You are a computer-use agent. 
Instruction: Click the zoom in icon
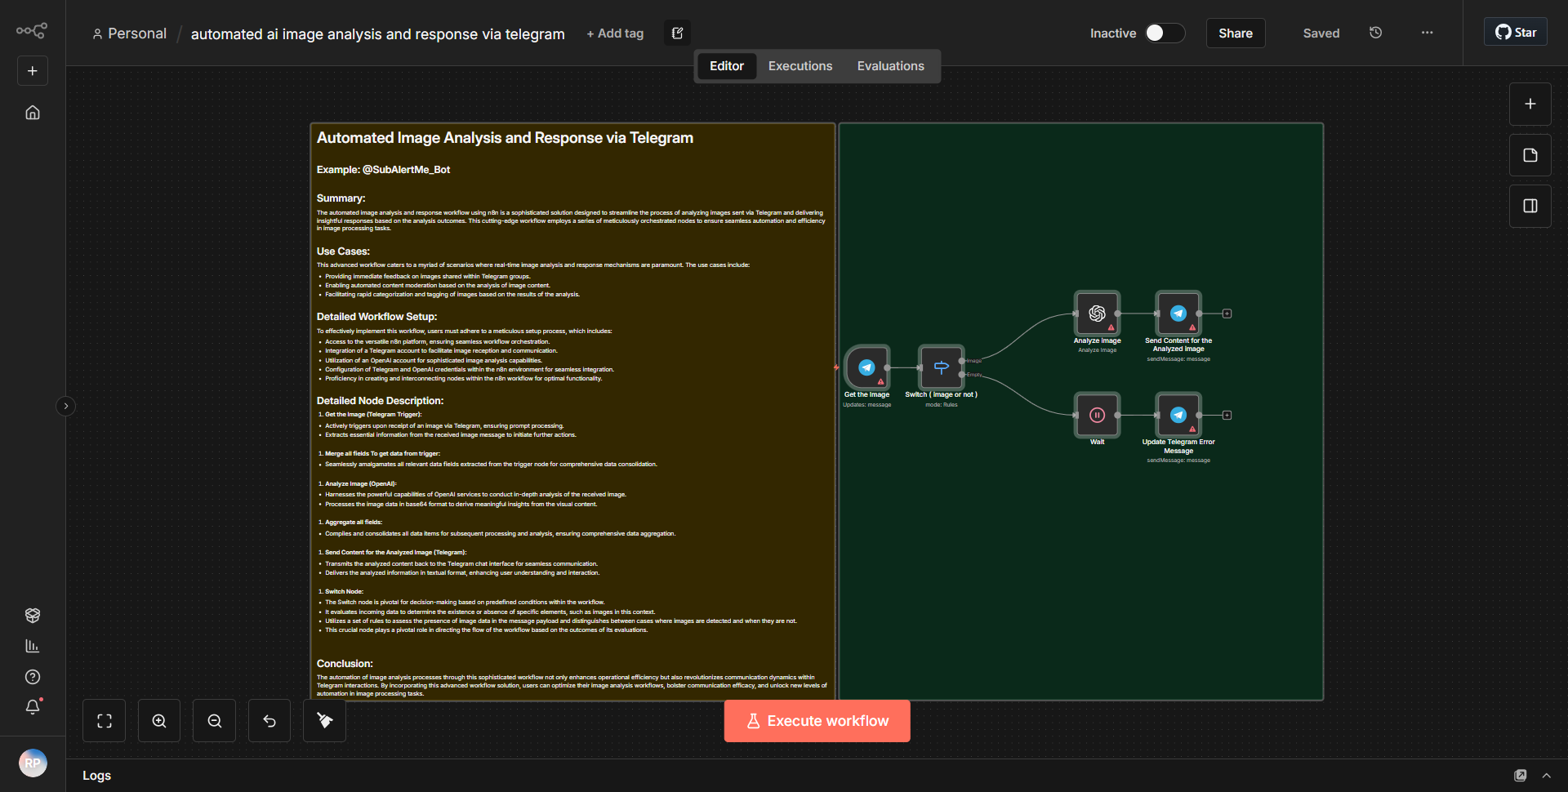(x=159, y=720)
